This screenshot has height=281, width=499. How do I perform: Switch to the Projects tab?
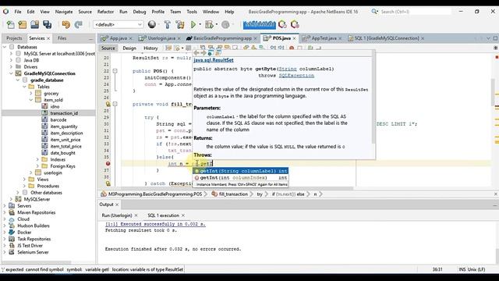pyautogui.click(x=14, y=38)
